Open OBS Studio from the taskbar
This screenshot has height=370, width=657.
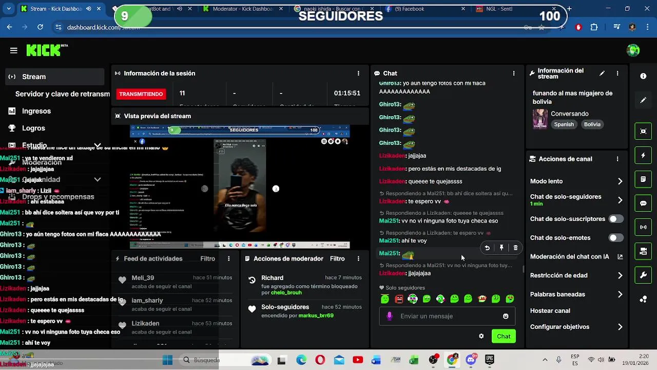point(434,360)
